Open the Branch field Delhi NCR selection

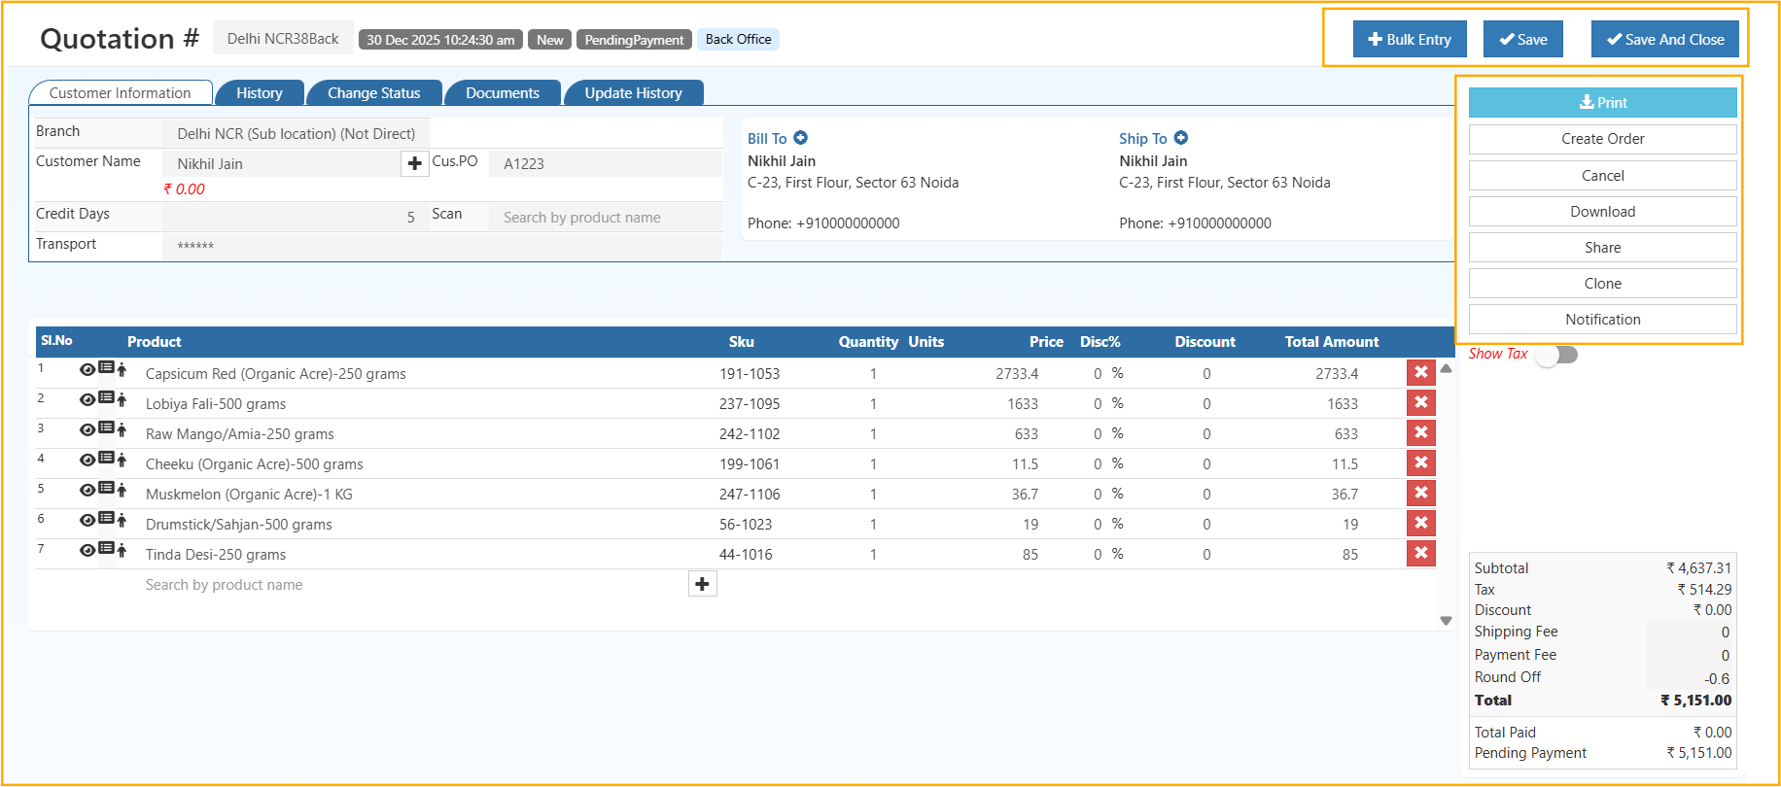point(296,134)
